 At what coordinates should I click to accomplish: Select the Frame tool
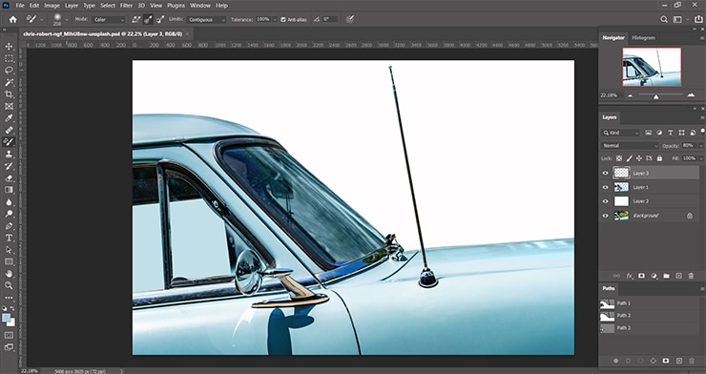coord(9,106)
